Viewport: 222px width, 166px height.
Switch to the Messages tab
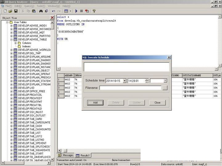tap(66, 155)
